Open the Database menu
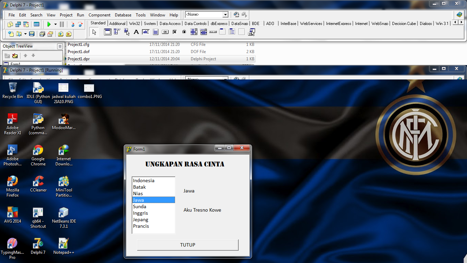The height and width of the screenshot is (263, 467). pyautogui.click(x=123, y=15)
